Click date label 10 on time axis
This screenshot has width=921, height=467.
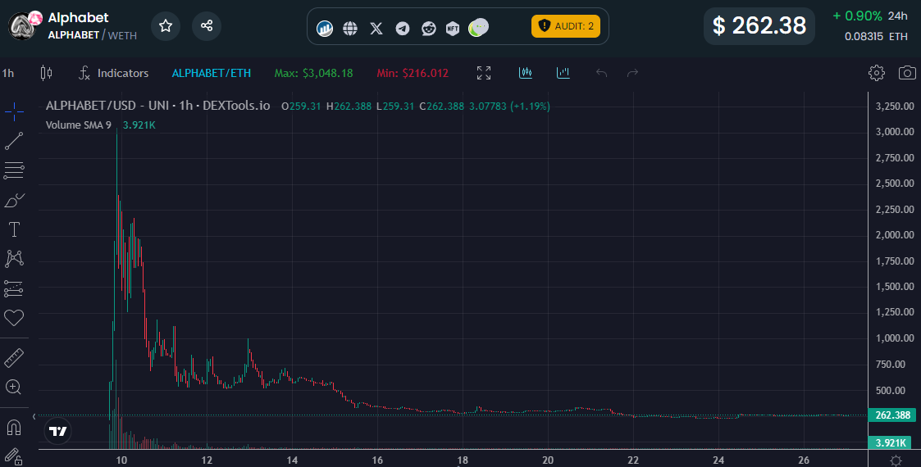pyautogui.click(x=121, y=460)
